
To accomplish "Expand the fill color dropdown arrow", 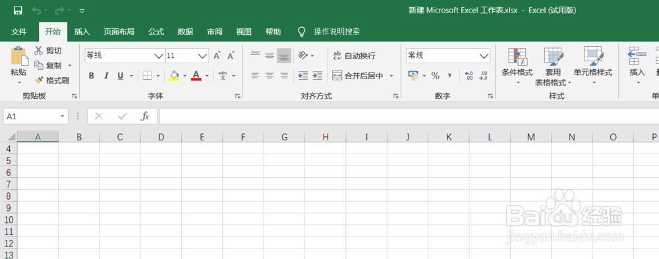I will click(185, 76).
